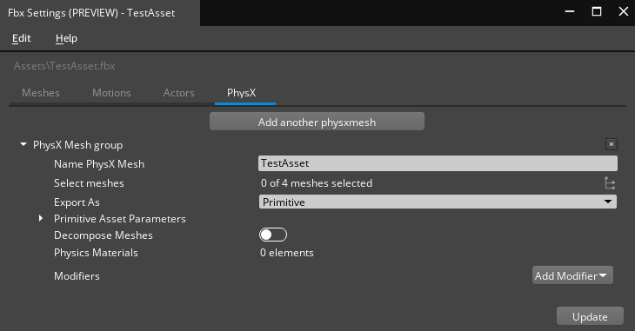This screenshot has height=331, width=635.
Task: Close the Fbx Settings window
Action: pos(624,12)
